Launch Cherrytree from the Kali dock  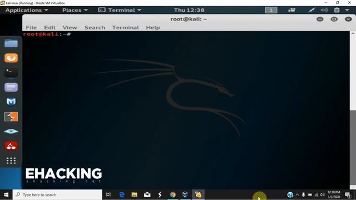pyautogui.click(x=11, y=146)
